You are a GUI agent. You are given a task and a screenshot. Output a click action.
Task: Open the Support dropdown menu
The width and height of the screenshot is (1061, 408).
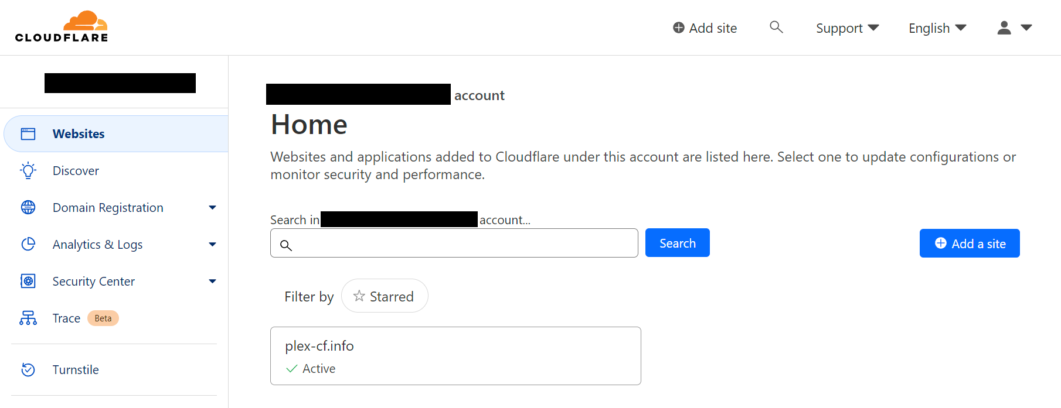point(847,28)
